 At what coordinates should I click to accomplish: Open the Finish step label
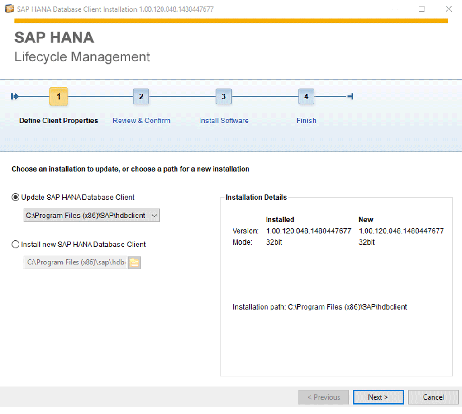(x=306, y=121)
